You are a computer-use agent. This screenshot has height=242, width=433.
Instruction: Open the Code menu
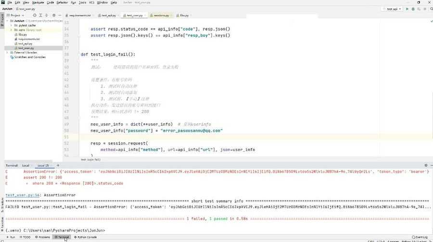pyautogui.click(x=50, y=2)
